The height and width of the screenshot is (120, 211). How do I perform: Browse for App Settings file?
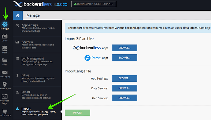(x=124, y=78)
